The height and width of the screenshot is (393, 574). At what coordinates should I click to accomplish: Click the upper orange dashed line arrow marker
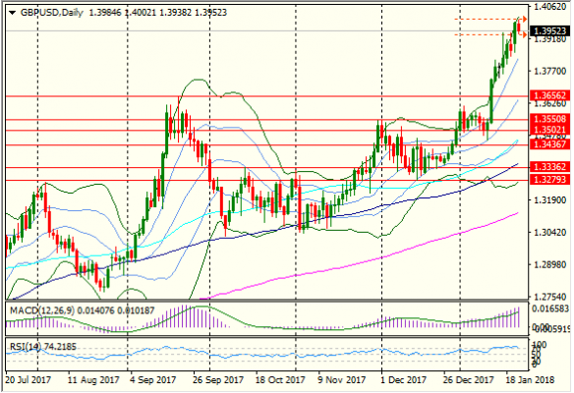524,19
